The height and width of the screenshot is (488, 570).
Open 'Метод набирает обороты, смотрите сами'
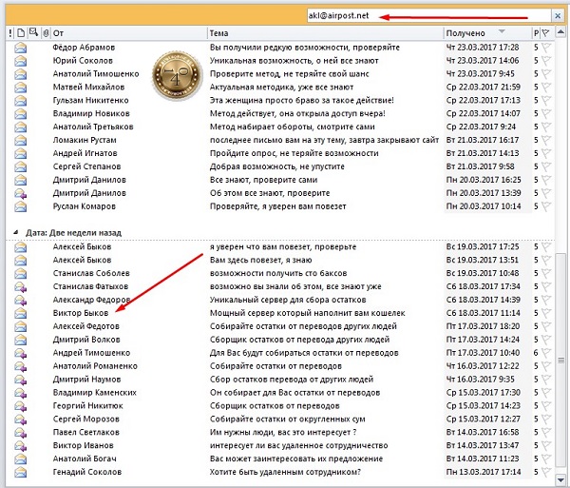click(x=293, y=127)
